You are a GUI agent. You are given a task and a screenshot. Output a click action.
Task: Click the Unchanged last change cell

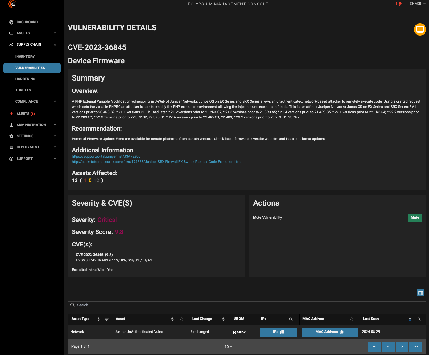point(200,332)
